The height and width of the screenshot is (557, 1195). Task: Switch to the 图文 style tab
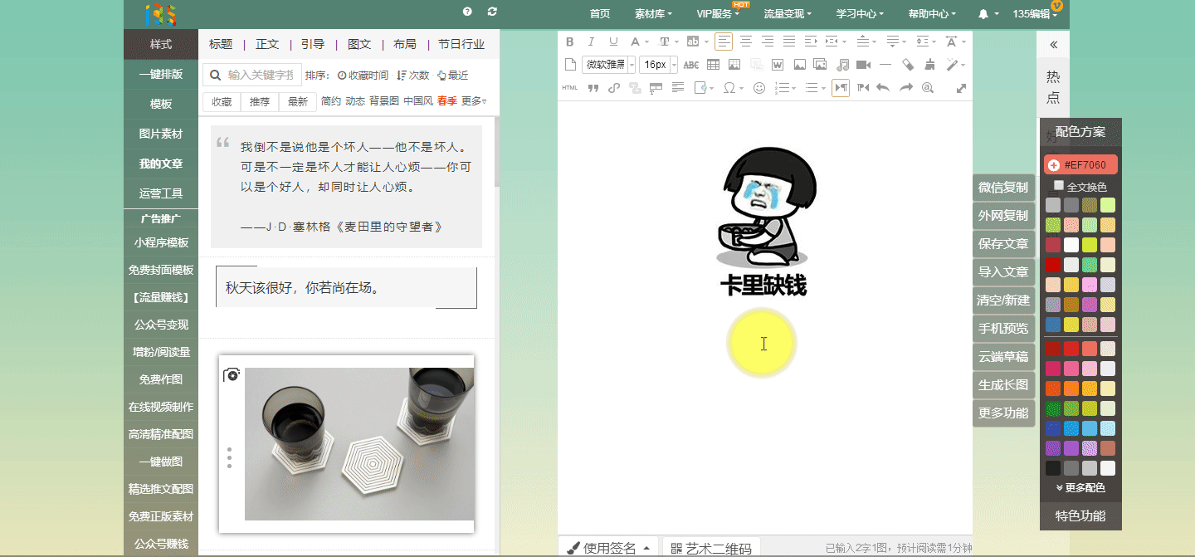pyautogui.click(x=359, y=44)
